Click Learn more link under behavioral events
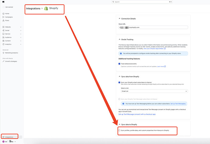 click(160, 67)
